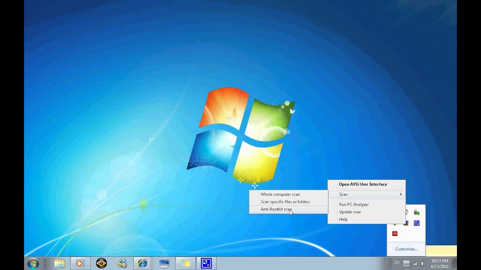This screenshot has height=270, width=481.
Task: Click the red Adobe tray icon
Action: 395,234
